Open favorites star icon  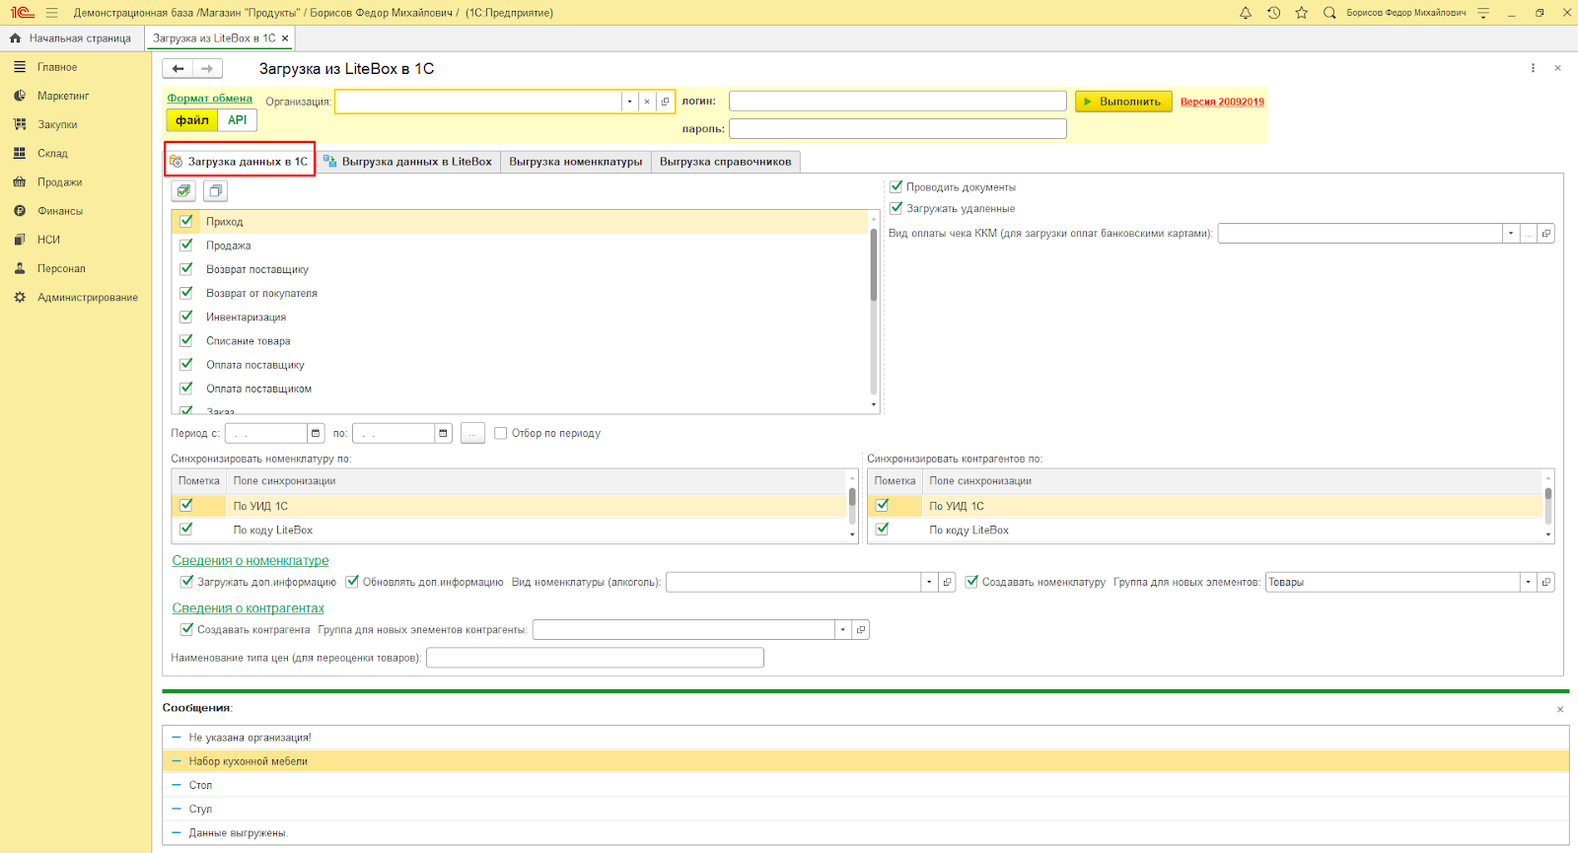tap(1302, 13)
